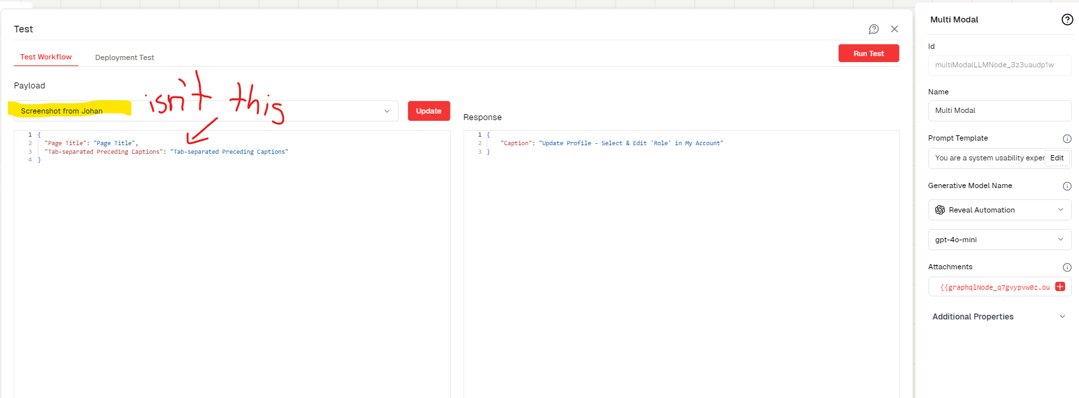Click the feedback icon beside the Test close button
Image resolution: width=1079 pixels, height=398 pixels.
874,29
